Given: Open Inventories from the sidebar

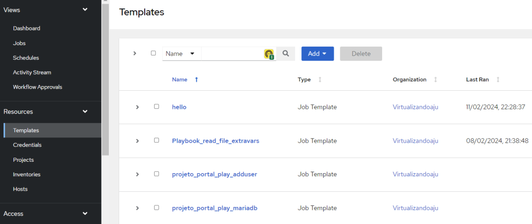Looking at the screenshot, I should pyautogui.click(x=27, y=175).
